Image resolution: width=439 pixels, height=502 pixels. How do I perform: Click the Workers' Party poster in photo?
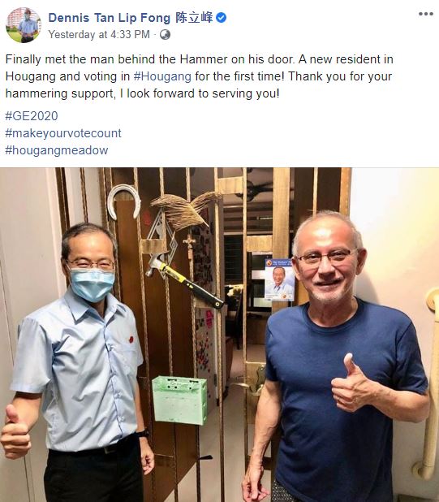point(280,279)
